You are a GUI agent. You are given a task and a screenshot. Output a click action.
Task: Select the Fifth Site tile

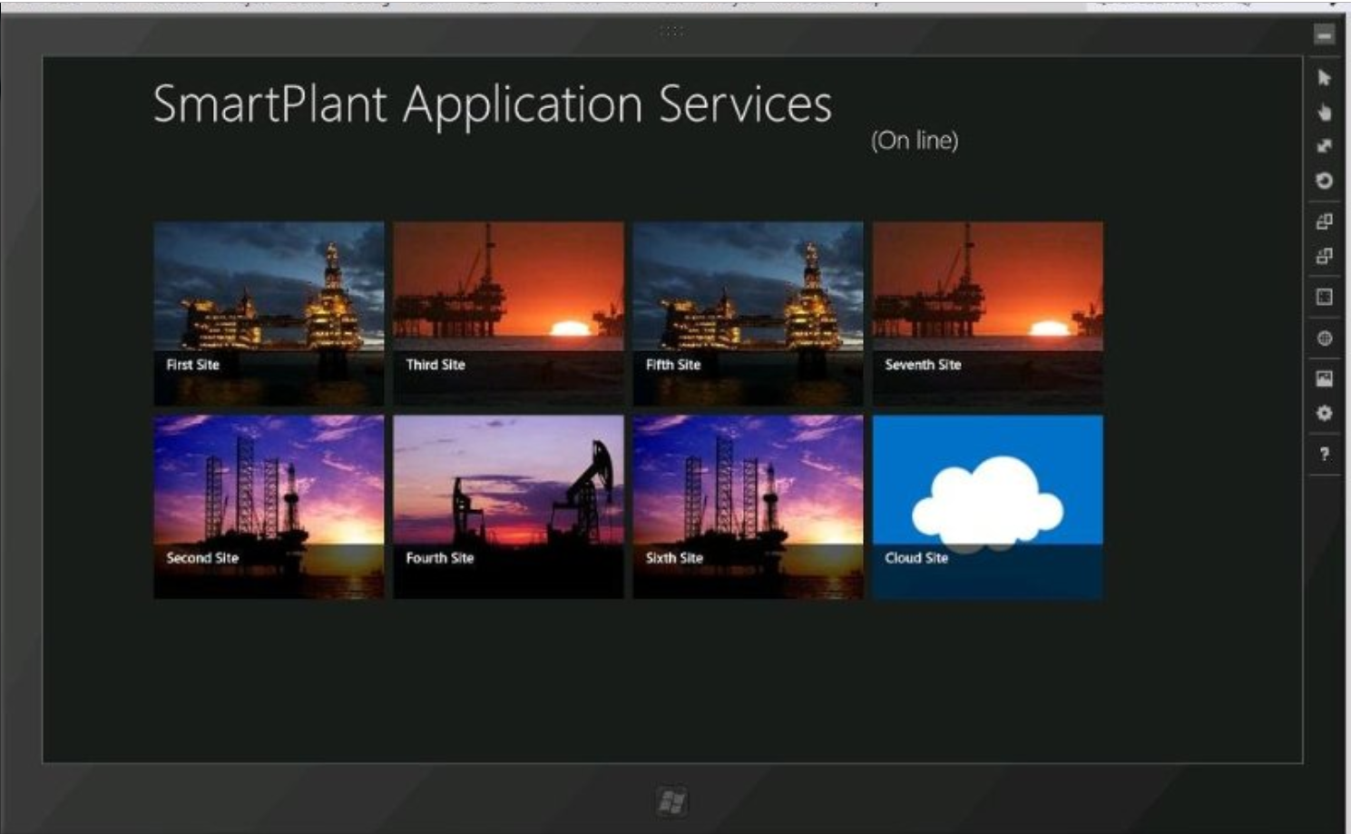coord(748,314)
